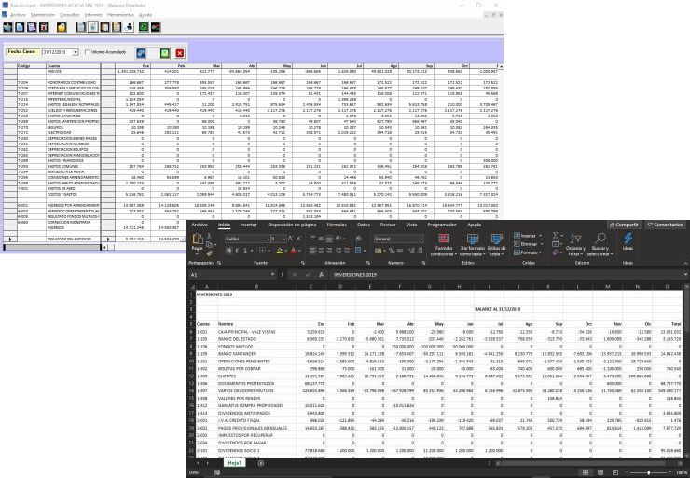This screenshot has width=690, height=478.
Task: Click the person icon in accounting toolbar
Action: pyautogui.click(x=129, y=27)
